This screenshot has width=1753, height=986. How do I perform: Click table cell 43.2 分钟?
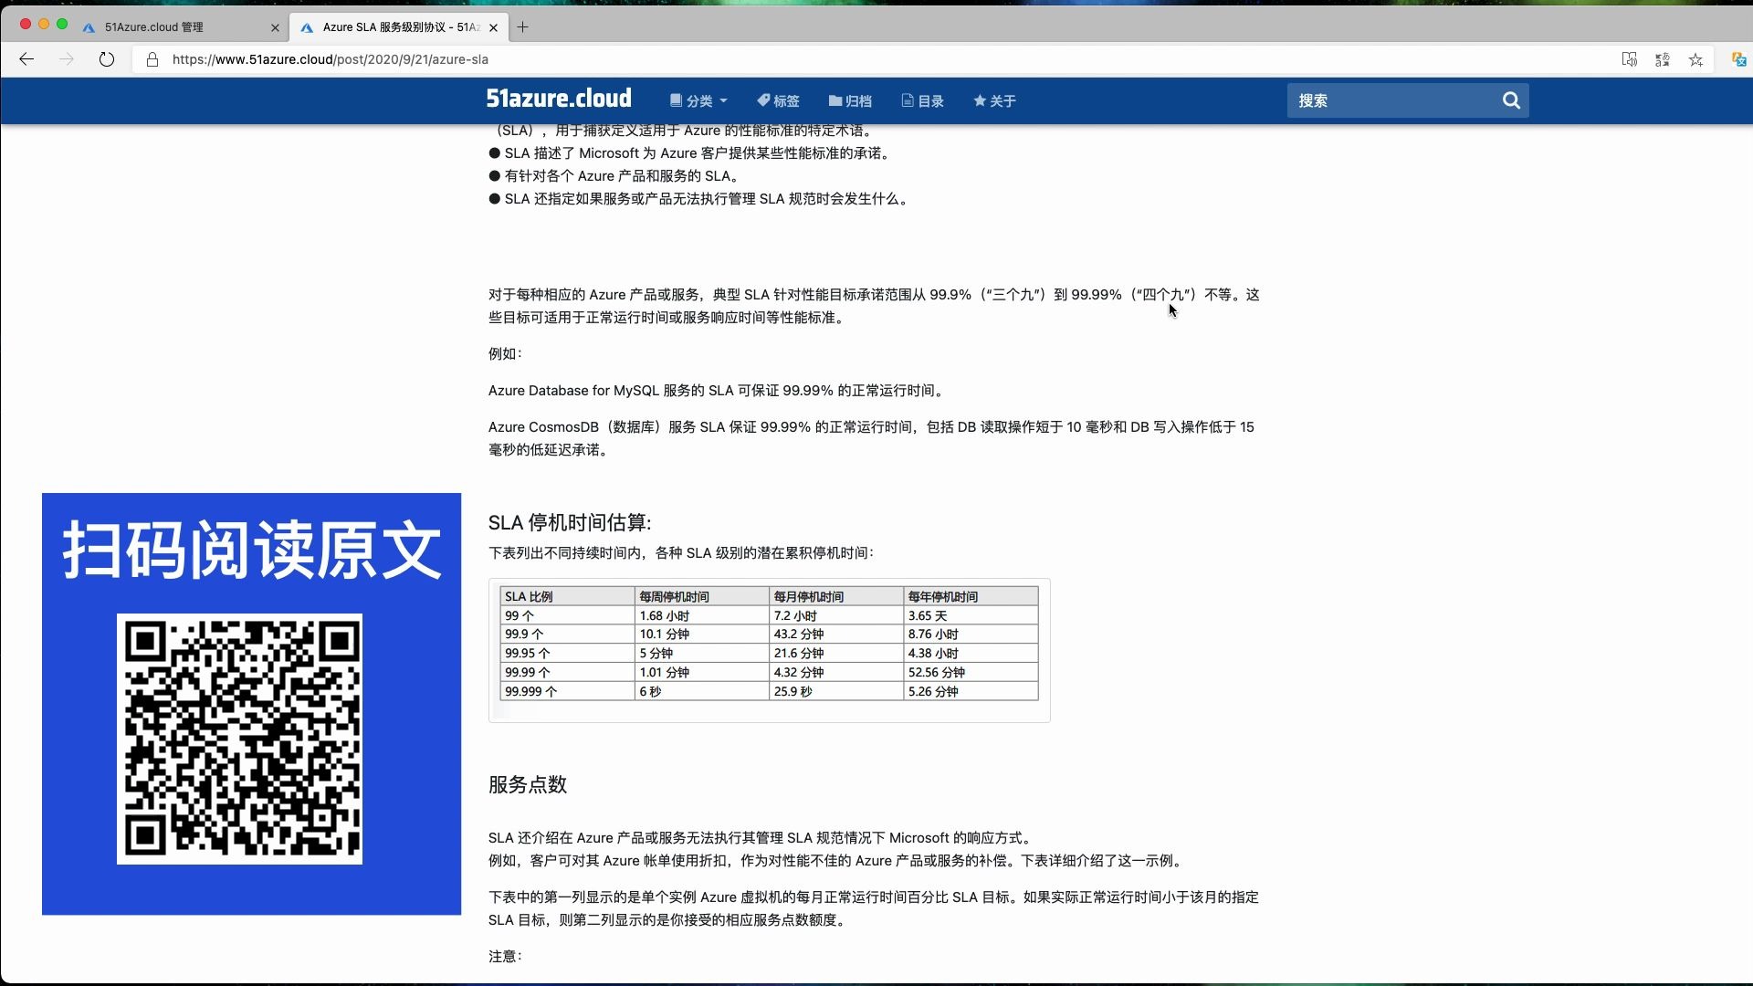[x=836, y=634]
